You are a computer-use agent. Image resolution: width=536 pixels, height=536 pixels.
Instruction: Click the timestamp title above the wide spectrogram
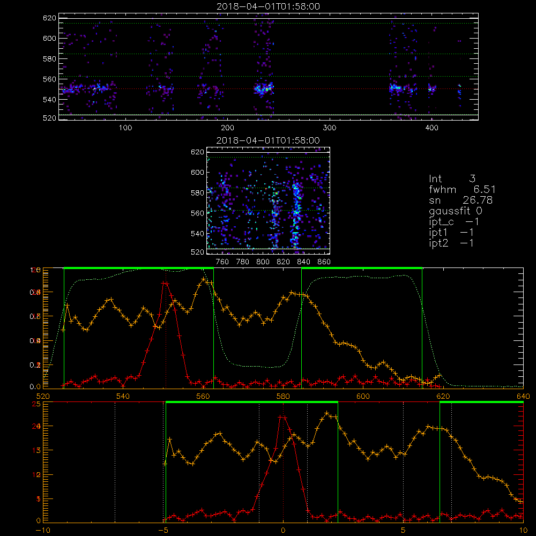pyautogui.click(x=268, y=6)
